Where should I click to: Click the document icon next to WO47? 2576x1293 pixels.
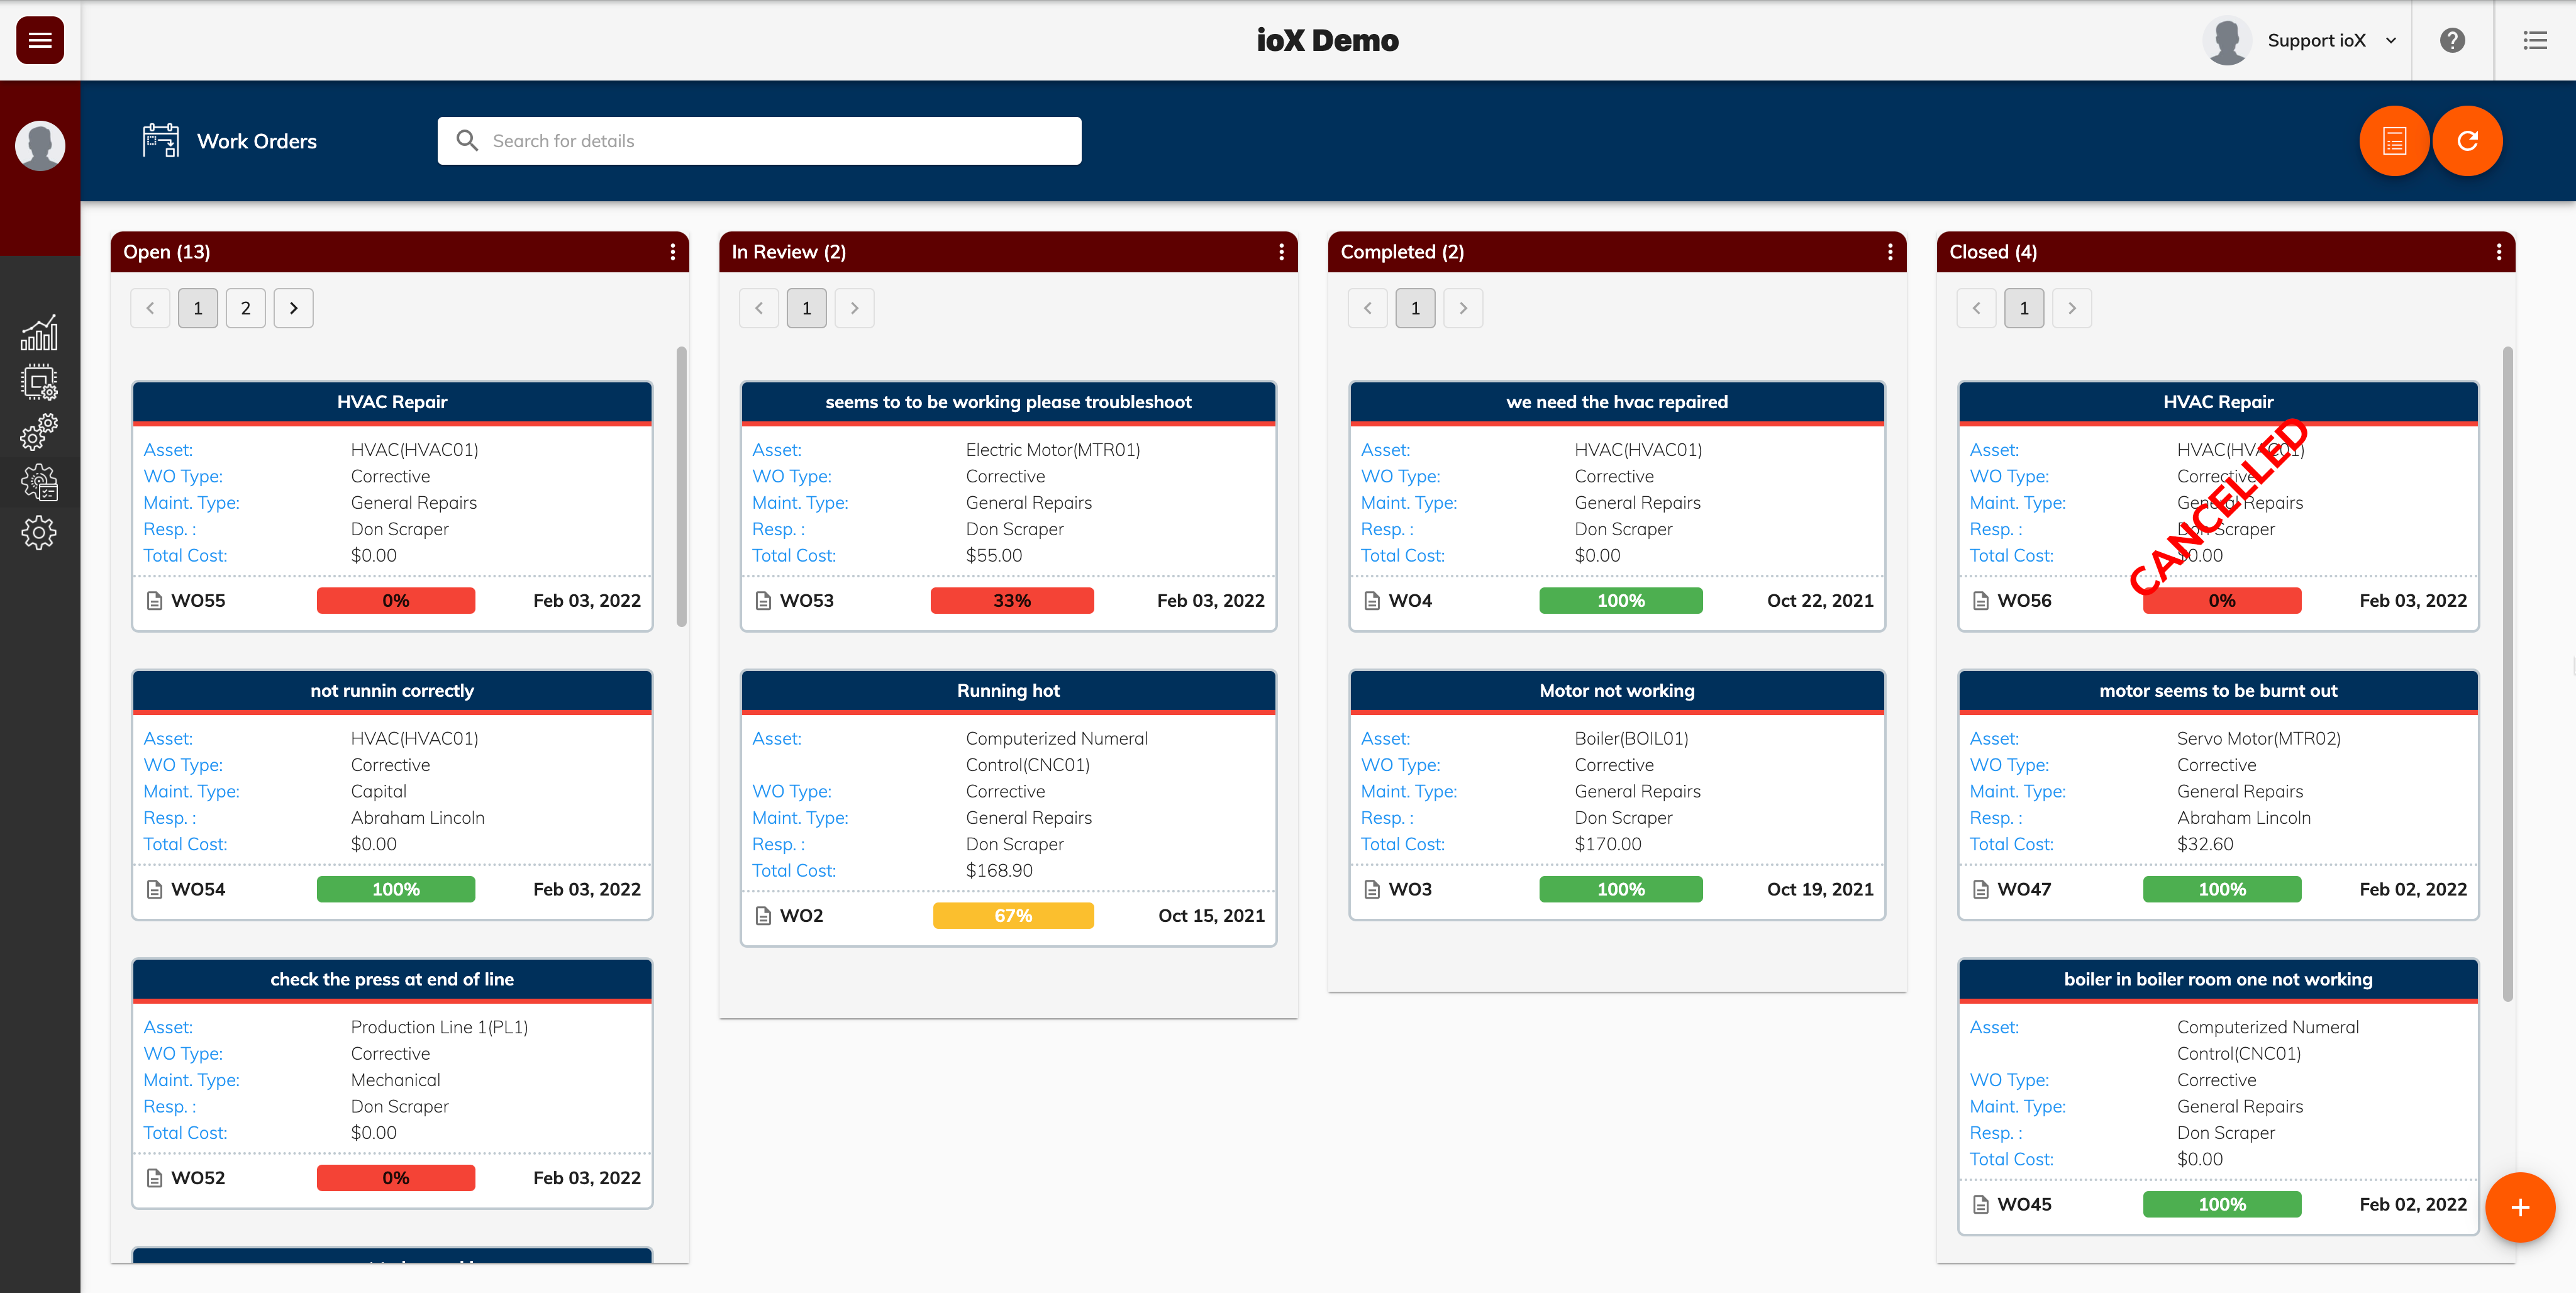coord(1980,890)
